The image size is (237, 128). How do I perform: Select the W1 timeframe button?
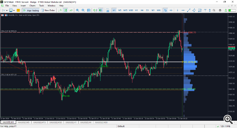[x=153, y=10]
